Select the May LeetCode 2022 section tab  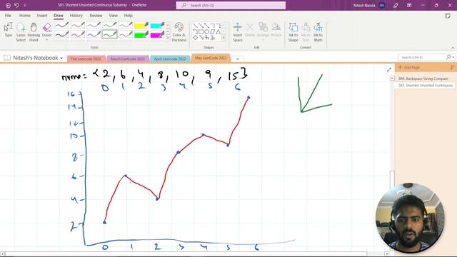point(211,58)
